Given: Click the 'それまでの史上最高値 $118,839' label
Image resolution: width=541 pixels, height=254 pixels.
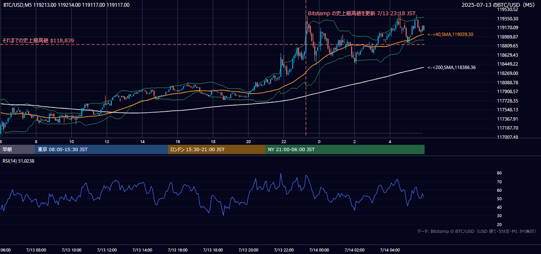Looking at the screenshot, I should 38,41.
